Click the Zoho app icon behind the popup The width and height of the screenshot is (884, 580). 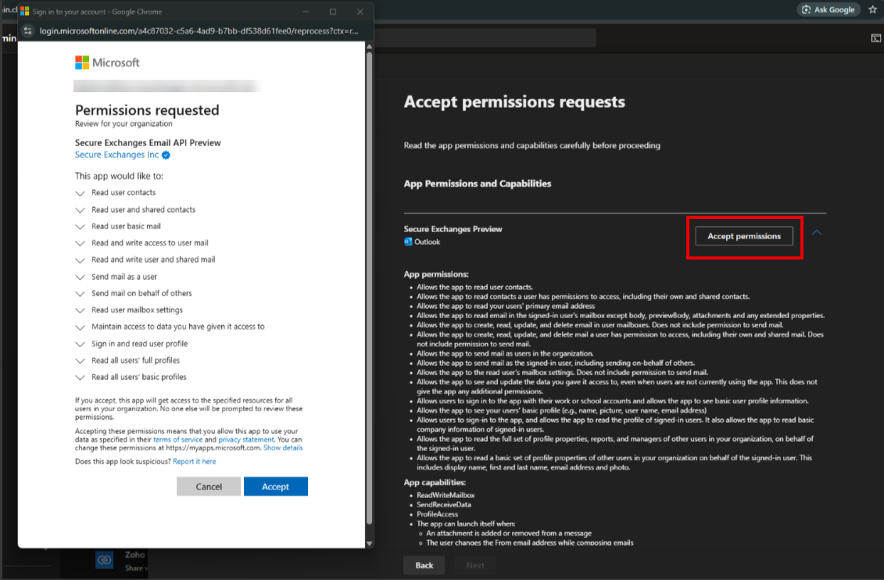[104, 560]
